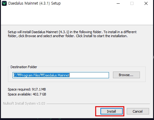Click the "Space required: 917.1 MB" text

(27, 89)
